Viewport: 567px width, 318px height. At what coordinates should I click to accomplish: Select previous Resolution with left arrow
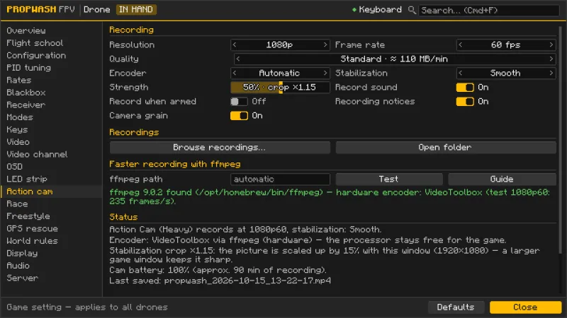click(x=235, y=45)
